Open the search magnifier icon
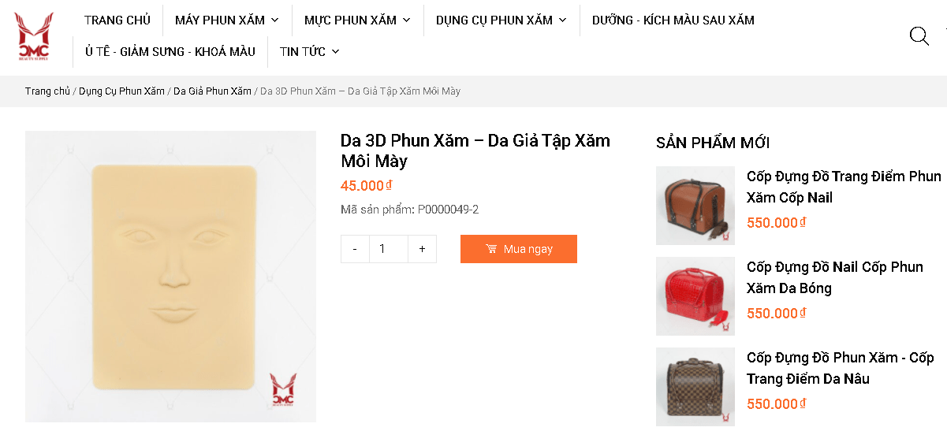This screenshot has width=947, height=431. tap(919, 36)
